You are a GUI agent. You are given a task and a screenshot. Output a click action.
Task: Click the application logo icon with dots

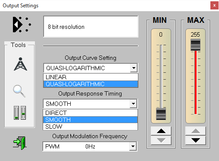click(x=22, y=25)
